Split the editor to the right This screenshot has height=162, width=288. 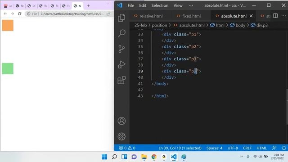click(275, 16)
